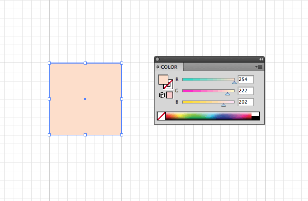Collapse the panel with the double-arrow icon
Screen dimensions: 308x201
tap(261, 59)
